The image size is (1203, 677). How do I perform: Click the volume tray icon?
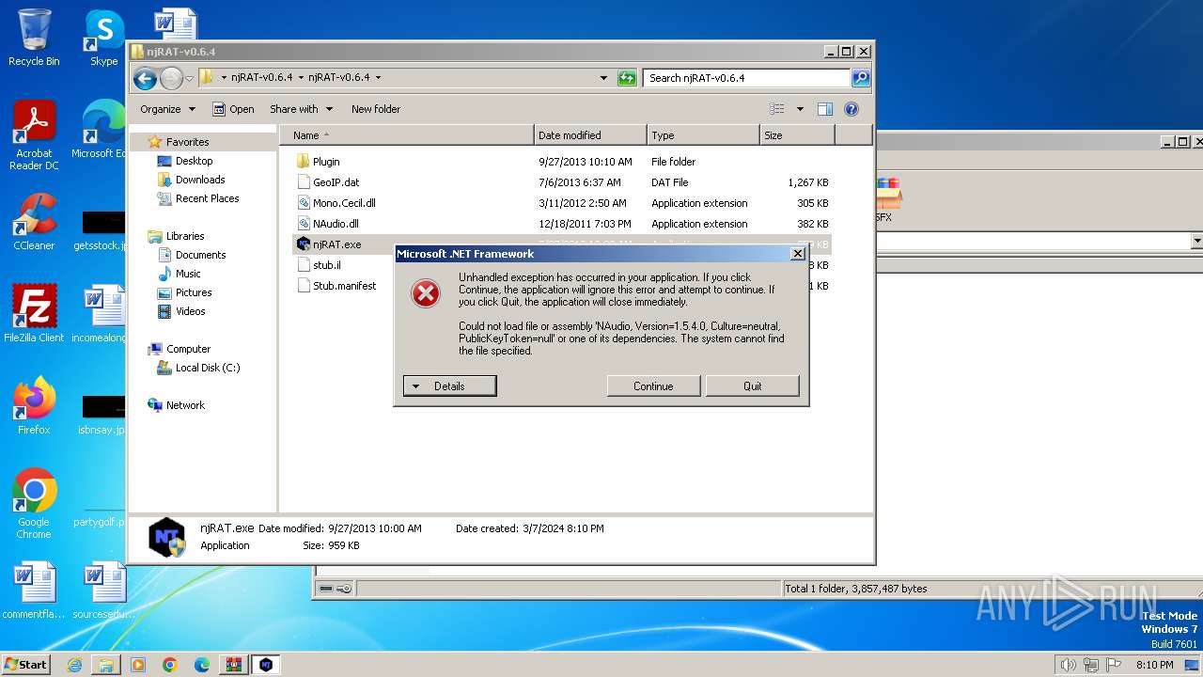point(1068,665)
